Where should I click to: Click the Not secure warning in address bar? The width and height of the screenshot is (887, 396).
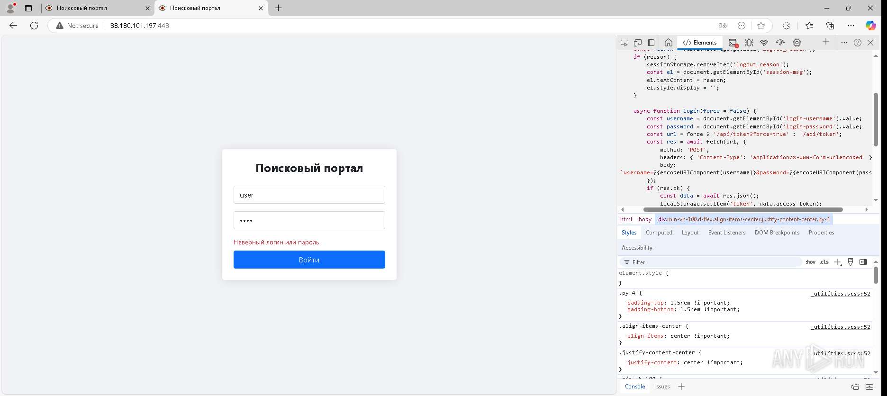click(77, 26)
